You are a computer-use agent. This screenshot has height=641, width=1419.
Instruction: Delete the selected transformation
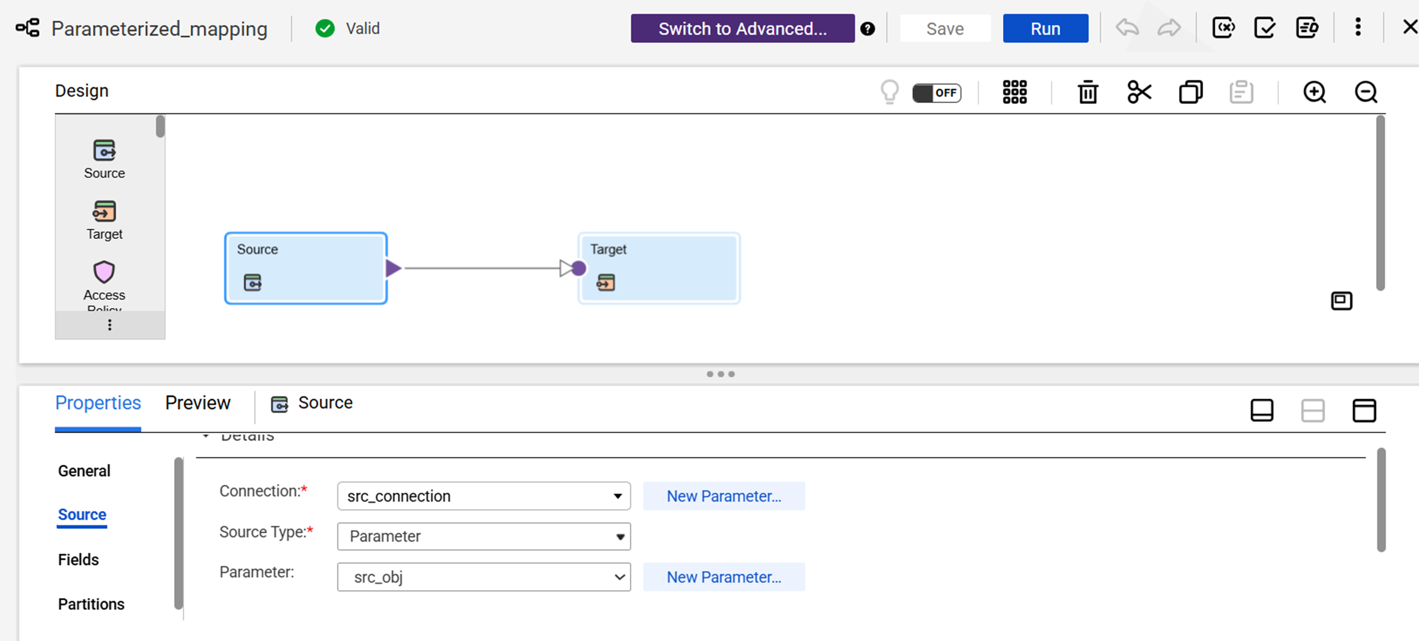pos(1088,92)
